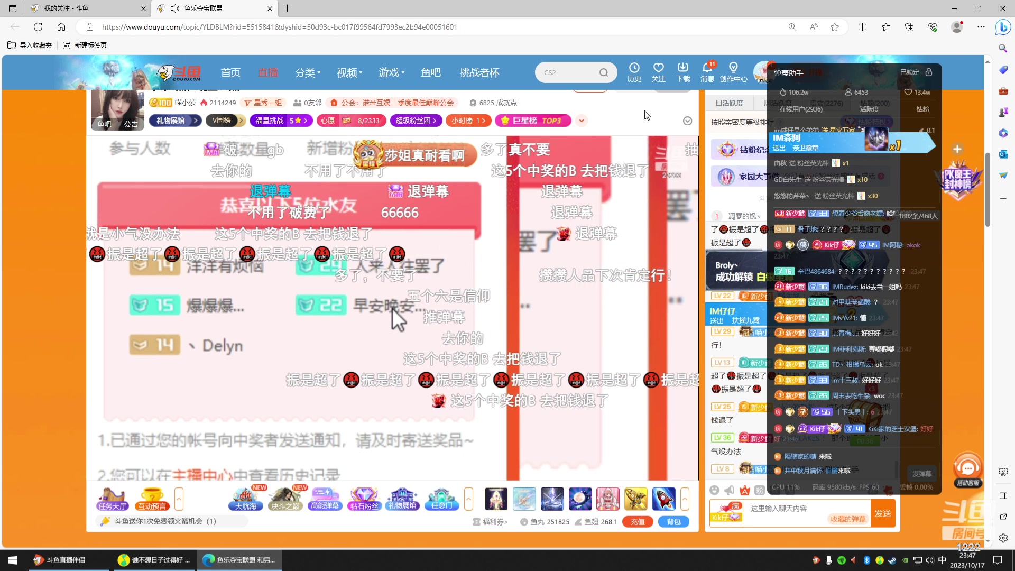Click the page vertical scrollbar
This screenshot has width=1015, height=571.
point(987,190)
